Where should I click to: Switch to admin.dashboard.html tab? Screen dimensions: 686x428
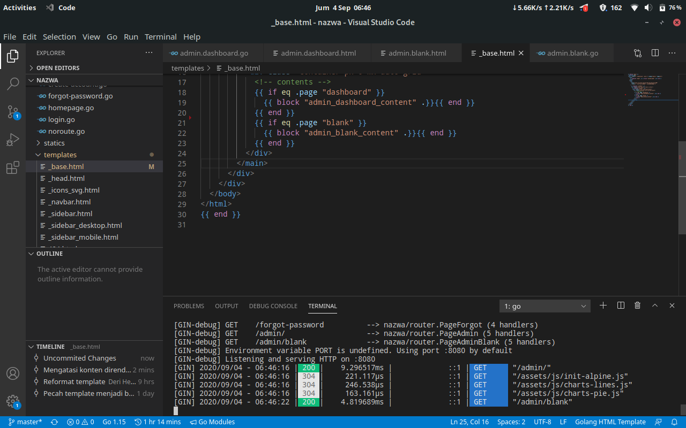318,53
